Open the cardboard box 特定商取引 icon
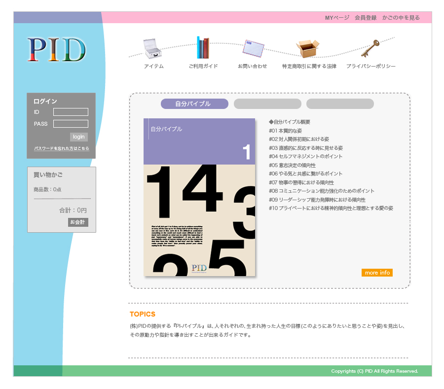444x389 pixels. pos(308,48)
